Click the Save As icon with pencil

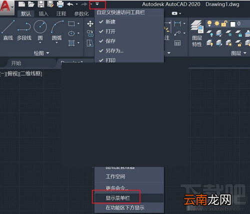(50, 4)
